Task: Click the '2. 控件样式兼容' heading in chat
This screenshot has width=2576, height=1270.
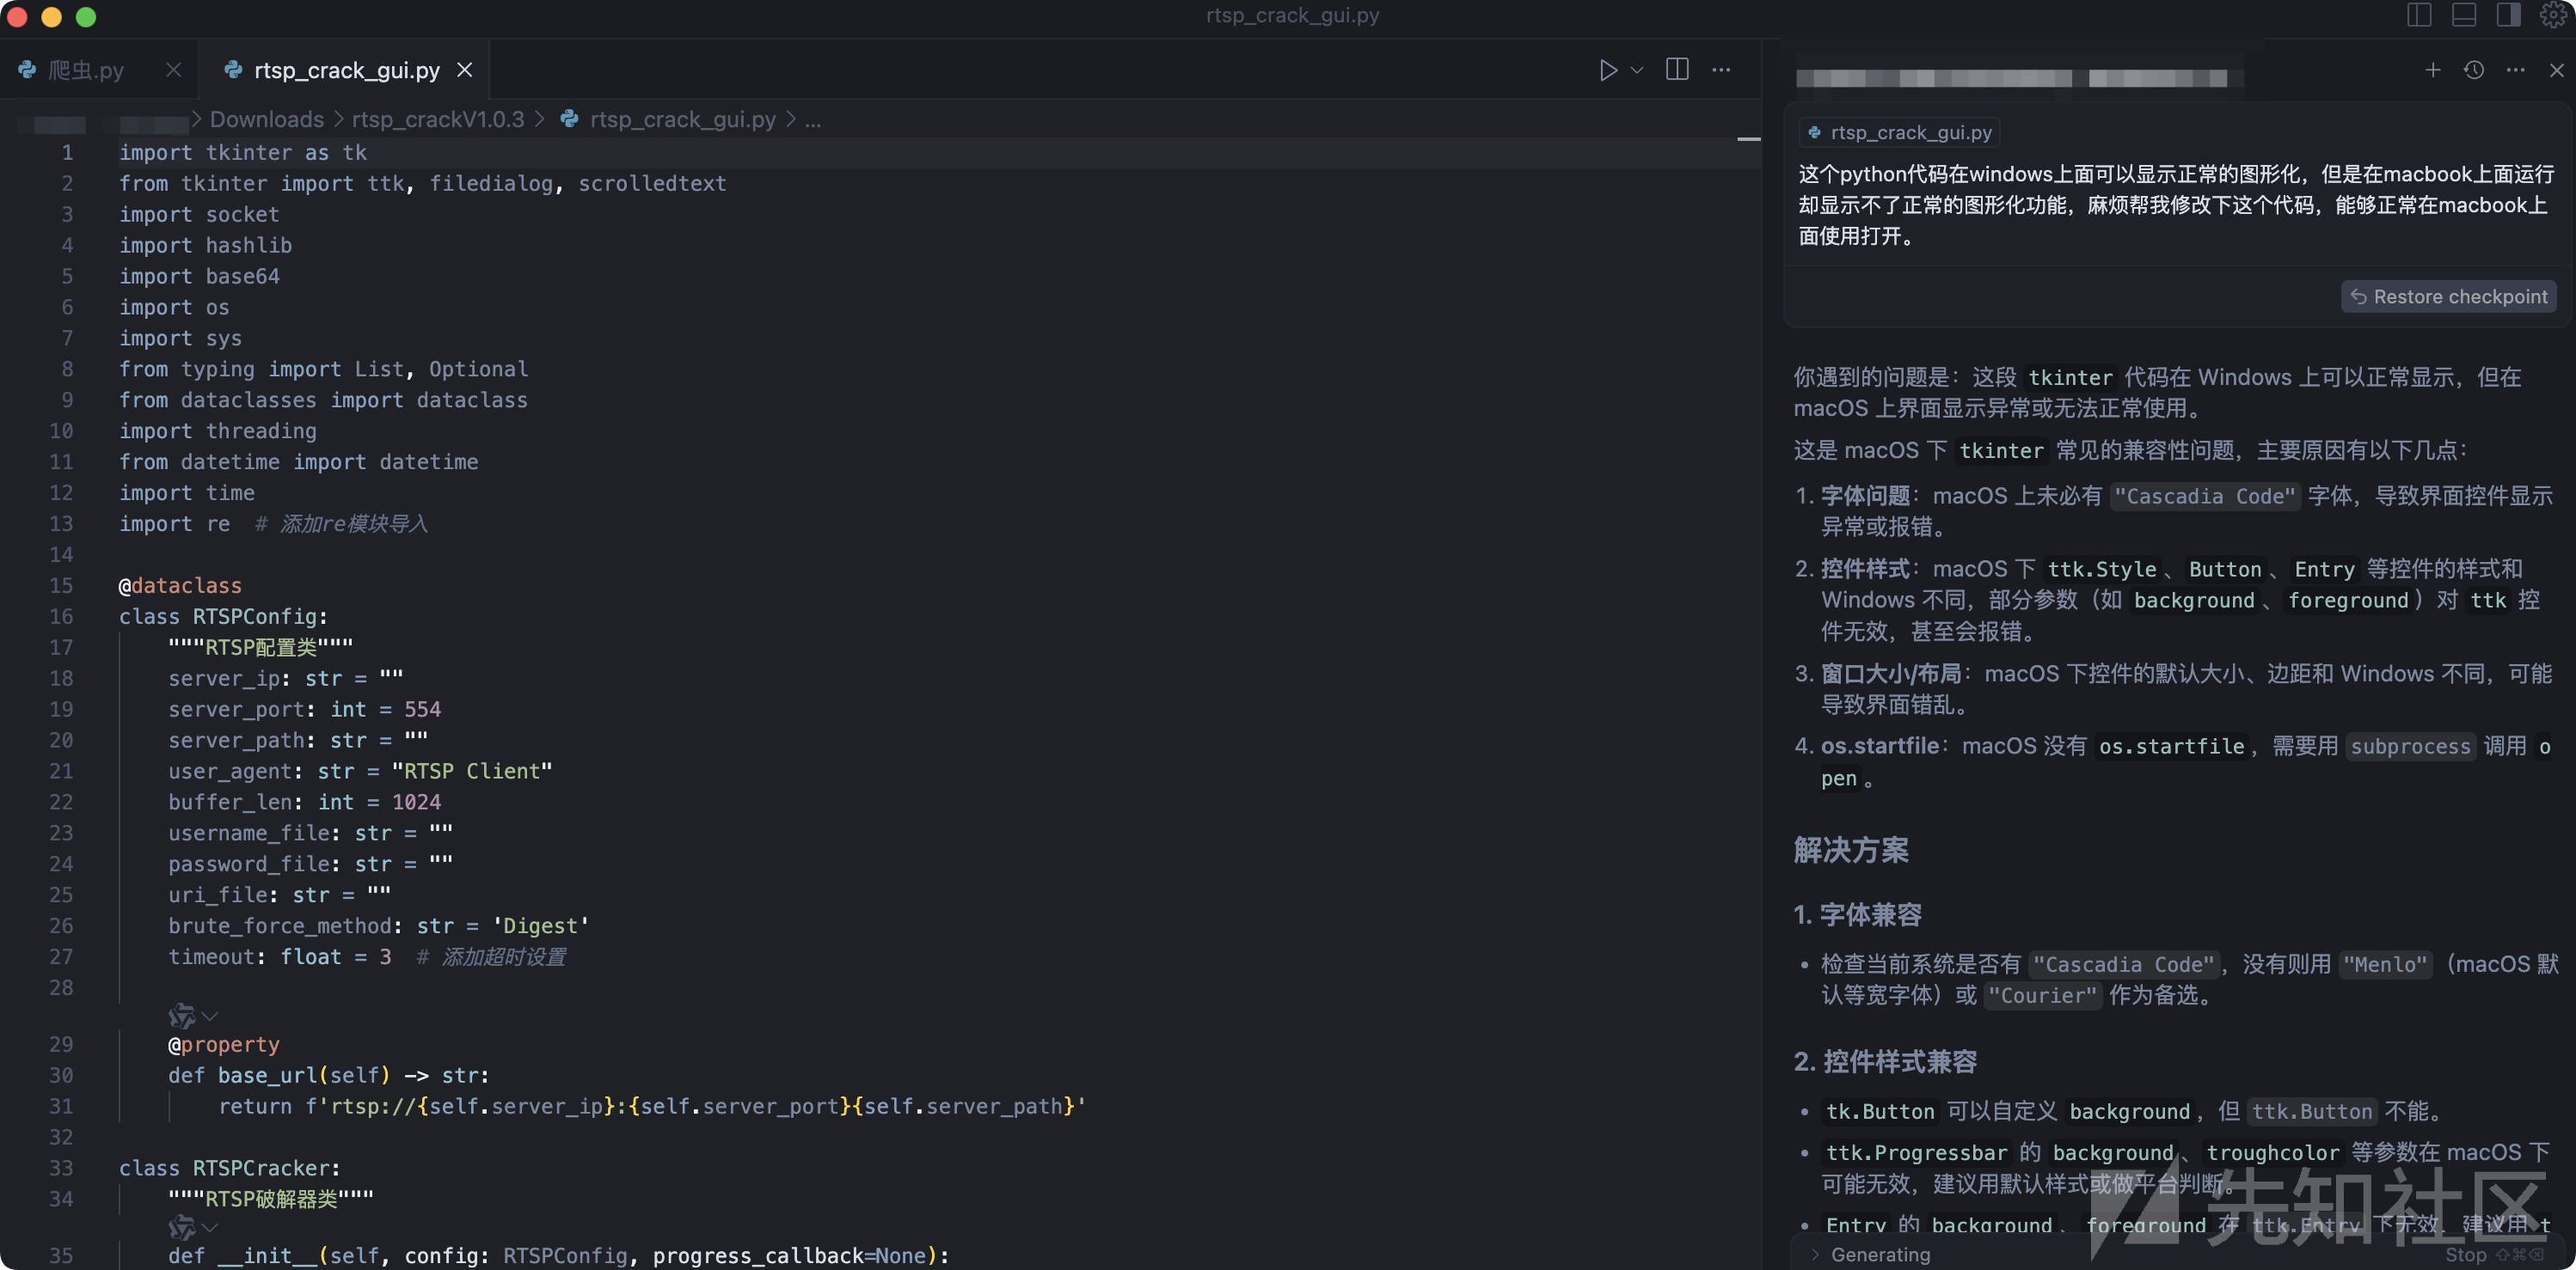Action: 1885,1061
